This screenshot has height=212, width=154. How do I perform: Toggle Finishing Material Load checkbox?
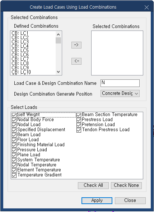click(14, 145)
